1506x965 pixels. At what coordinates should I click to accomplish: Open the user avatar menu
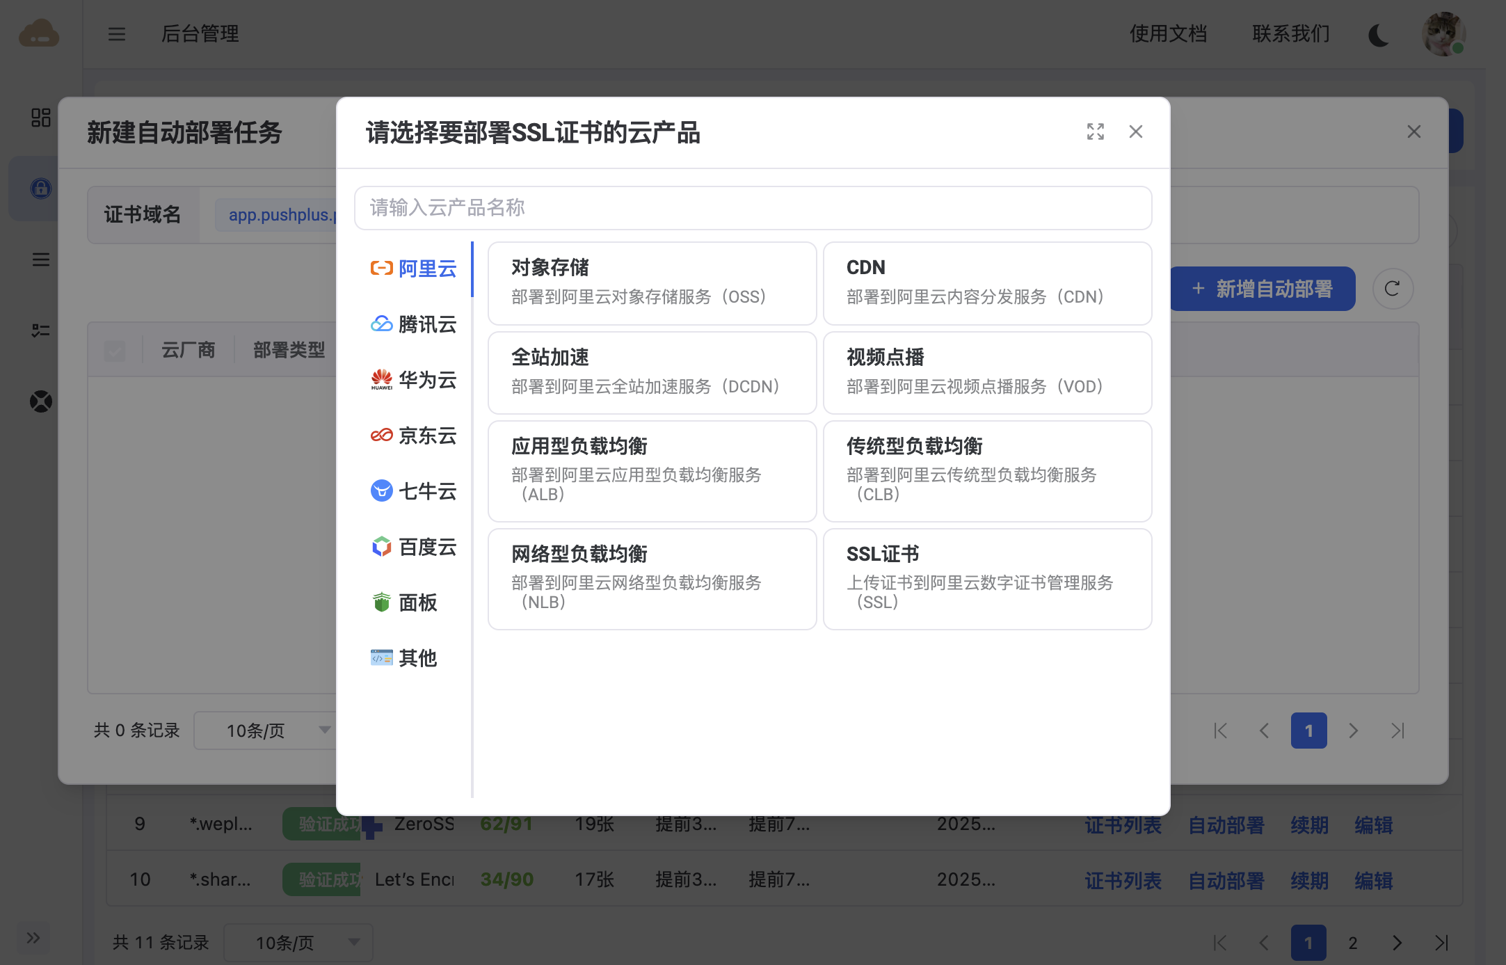click(x=1444, y=33)
